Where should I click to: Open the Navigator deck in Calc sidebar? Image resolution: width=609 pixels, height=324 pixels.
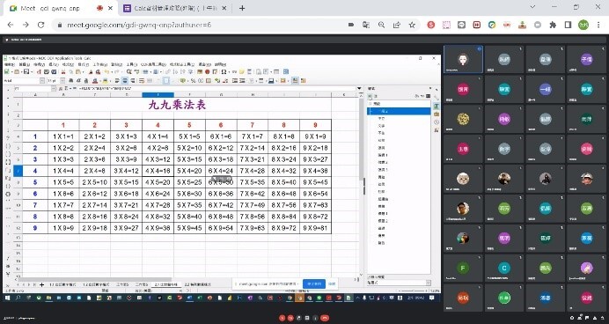437,122
